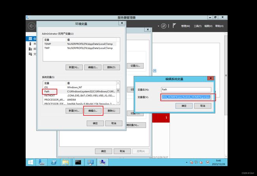This screenshot has width=257, height=176.
Task: Select the PATHEXT system variable row
Action: (x=79, y=96)
